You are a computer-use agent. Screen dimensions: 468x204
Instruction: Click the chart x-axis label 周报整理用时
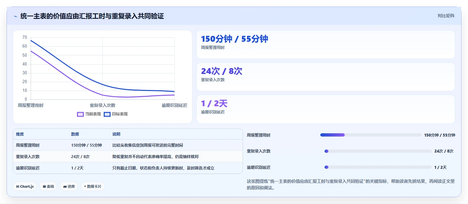(31, 105)
